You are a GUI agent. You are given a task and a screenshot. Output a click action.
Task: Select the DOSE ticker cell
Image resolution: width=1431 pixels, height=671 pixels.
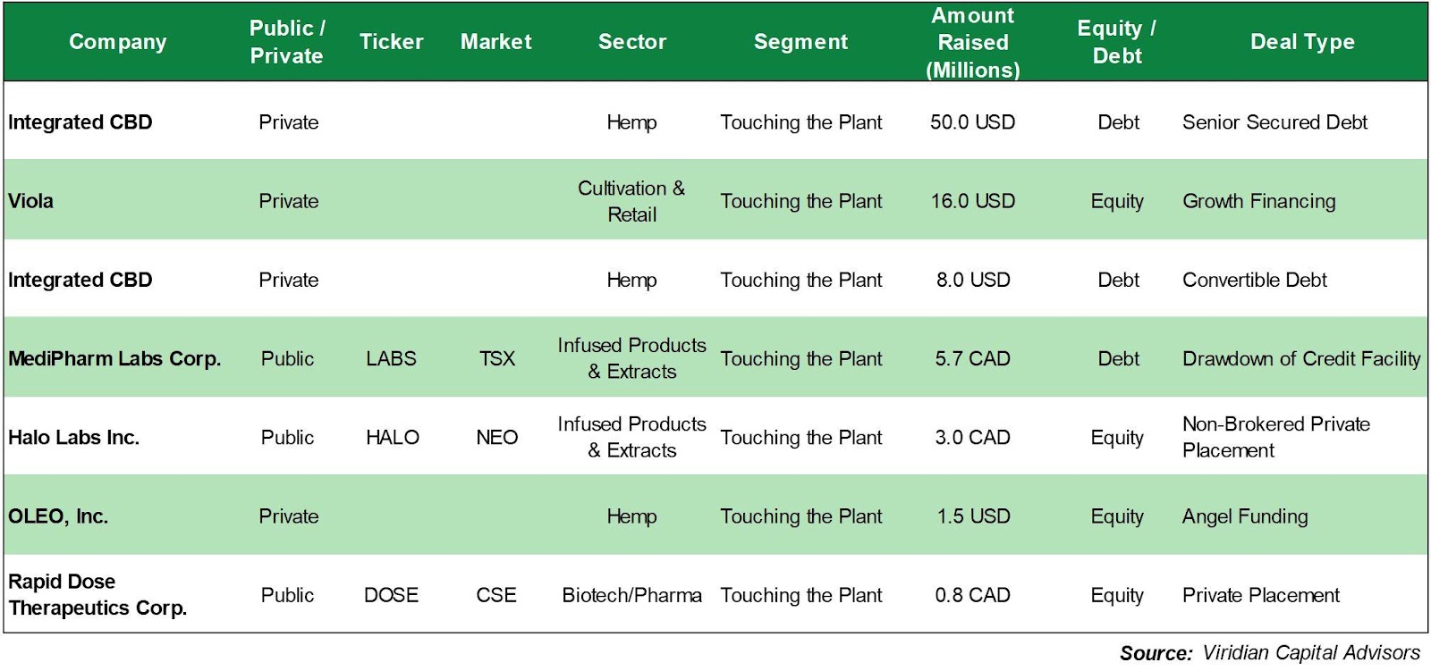tap(391, 595)
